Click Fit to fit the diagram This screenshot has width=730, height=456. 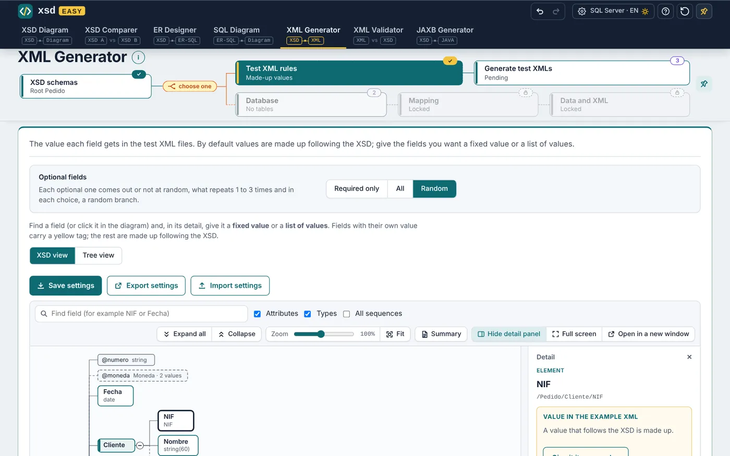click(x=395, y=334)
